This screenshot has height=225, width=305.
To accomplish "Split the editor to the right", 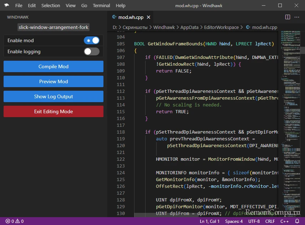I will [288, 17].
